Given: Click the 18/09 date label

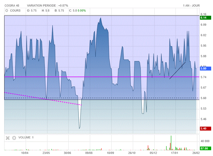Looking at the screenshot, I should tap(111, 153).
